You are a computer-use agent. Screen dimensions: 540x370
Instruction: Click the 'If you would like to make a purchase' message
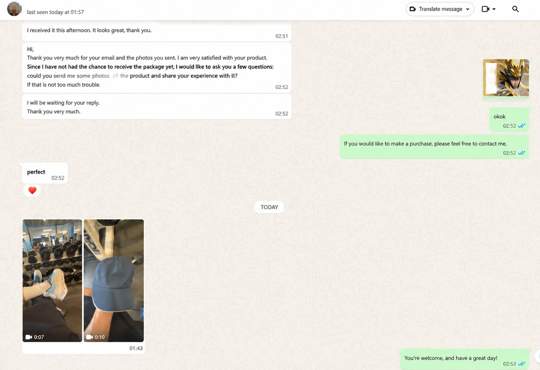434,147
